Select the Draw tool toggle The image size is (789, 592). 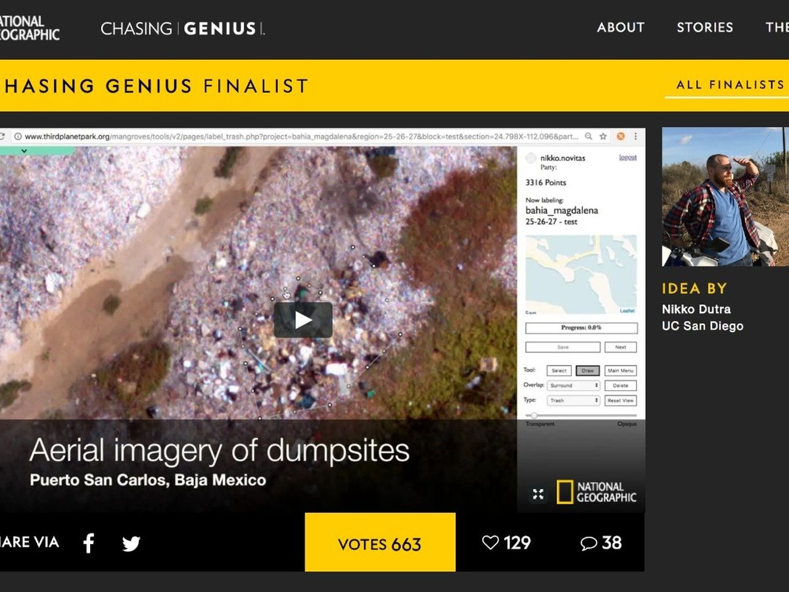pyautogui.click(x=587, y=371)
